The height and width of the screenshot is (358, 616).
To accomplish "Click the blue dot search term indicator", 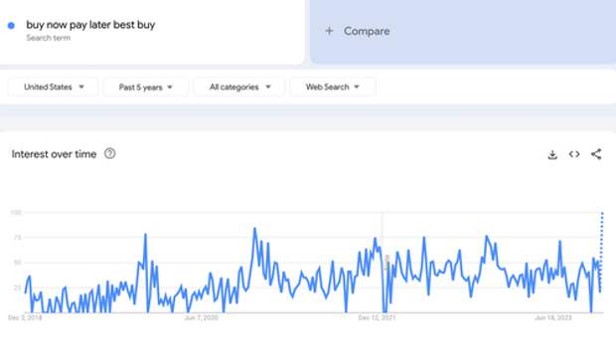I will pyautogui.click(x=11, y=26).
